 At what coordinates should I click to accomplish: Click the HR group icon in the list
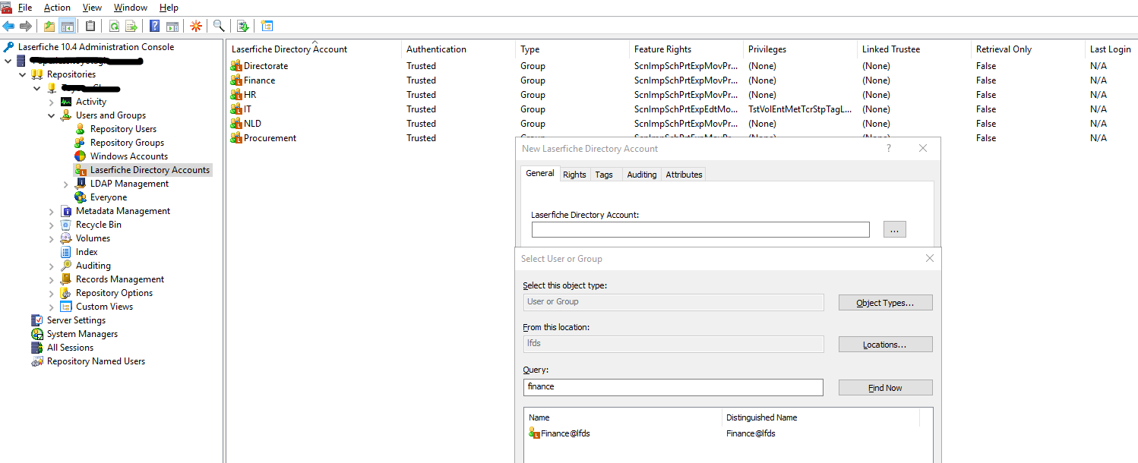click(236, 95)
